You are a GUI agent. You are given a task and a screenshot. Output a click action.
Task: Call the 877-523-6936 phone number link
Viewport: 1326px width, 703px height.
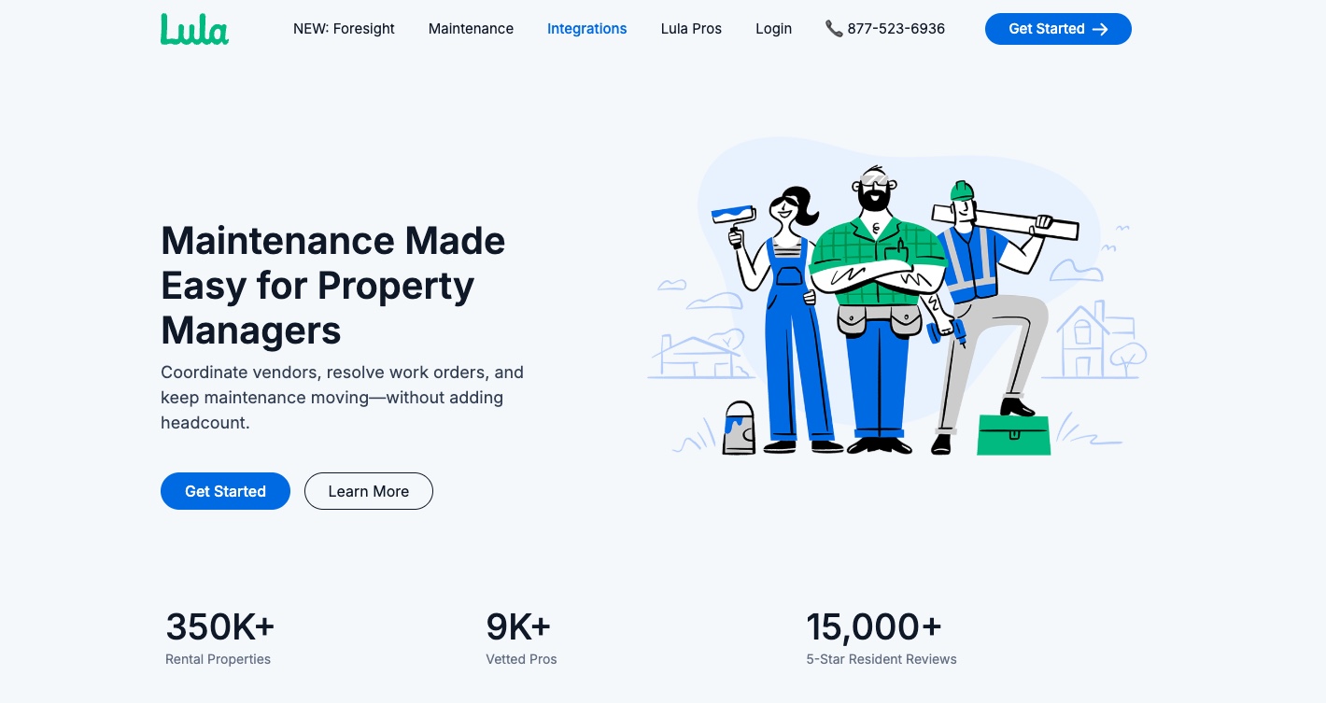click(x=896, y=29)
